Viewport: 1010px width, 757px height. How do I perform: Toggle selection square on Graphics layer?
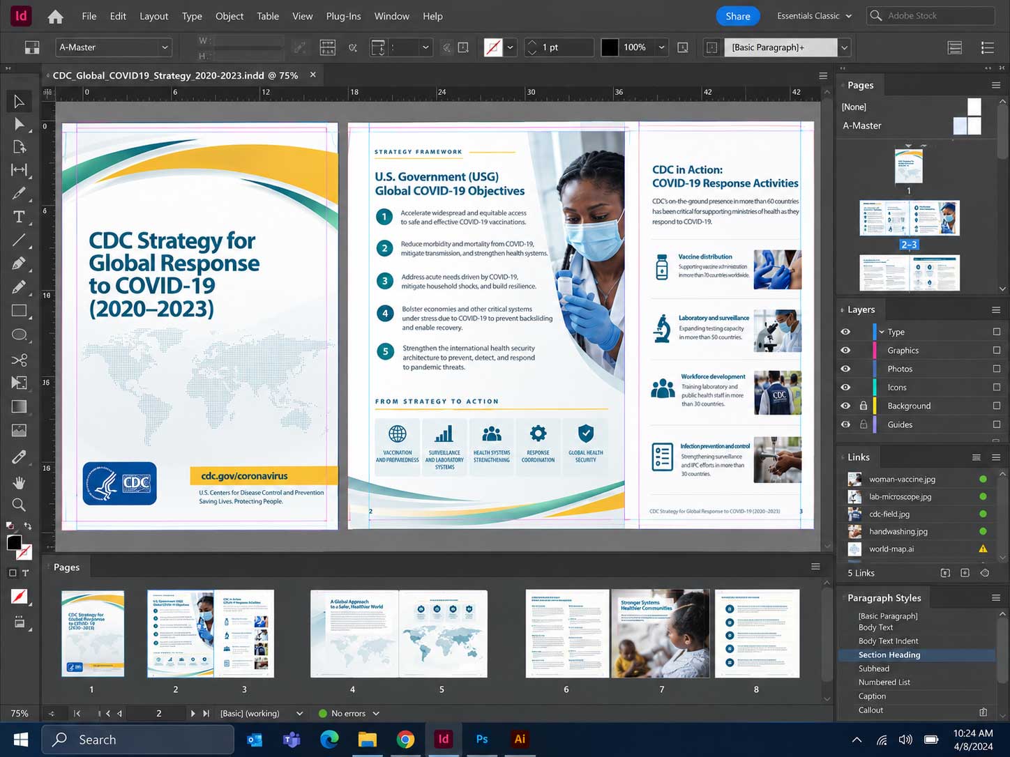(996, 350)
